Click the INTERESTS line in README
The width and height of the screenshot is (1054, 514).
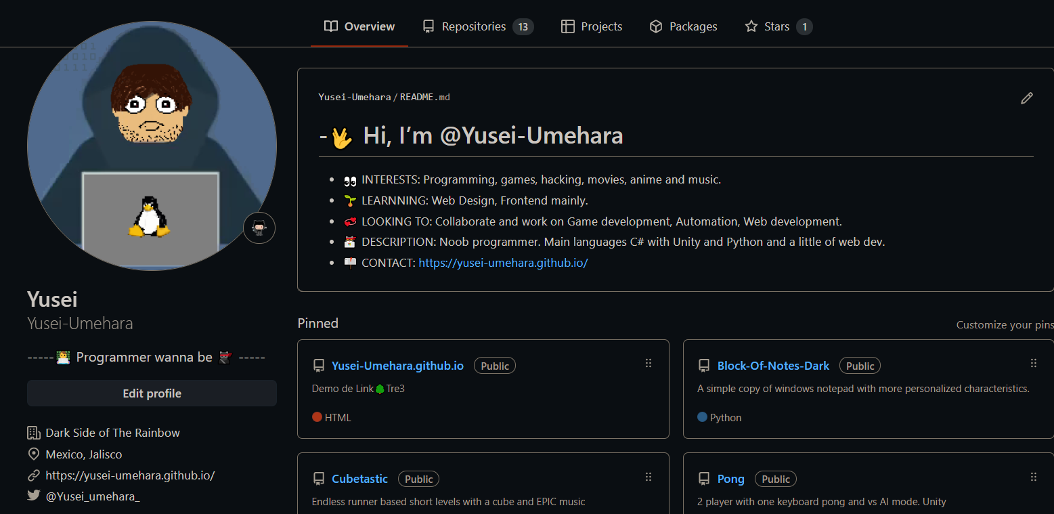pyautogui.click(x=533, y=179)
